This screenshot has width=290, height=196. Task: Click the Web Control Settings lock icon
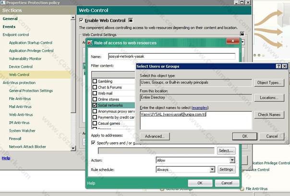[242, 34]
